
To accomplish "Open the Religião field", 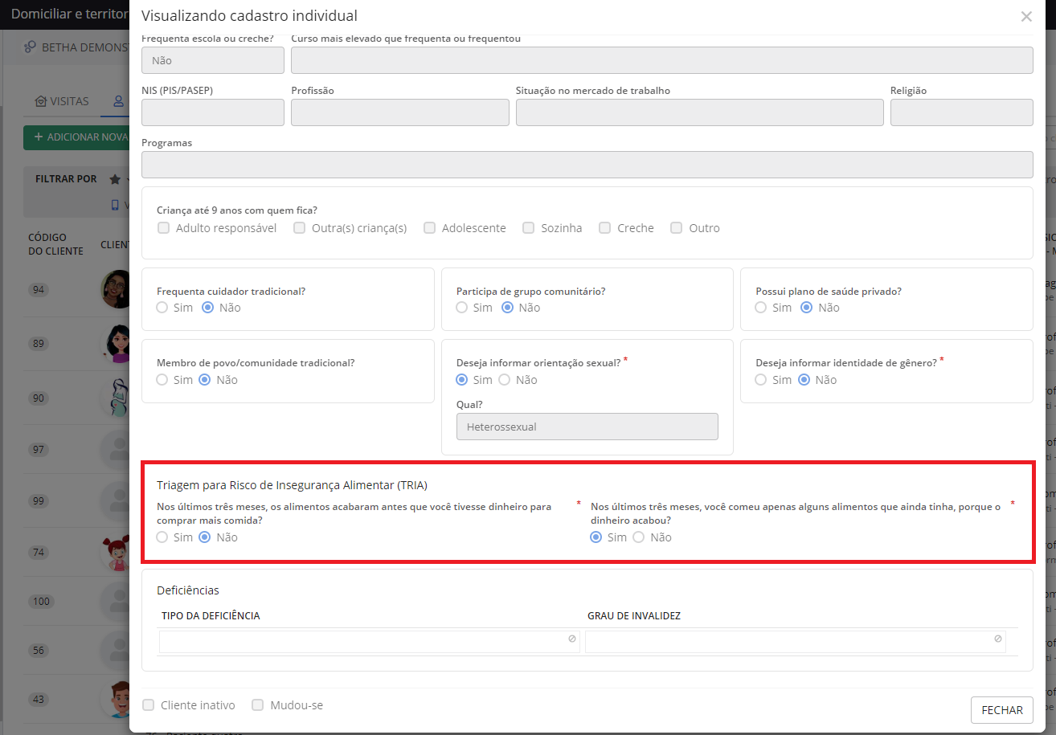I will click(961, 113).
